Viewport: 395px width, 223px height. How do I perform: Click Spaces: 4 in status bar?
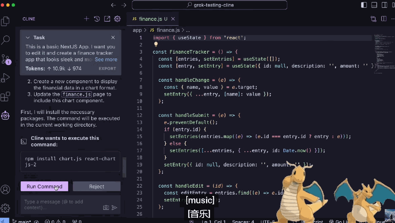[243, 221]
